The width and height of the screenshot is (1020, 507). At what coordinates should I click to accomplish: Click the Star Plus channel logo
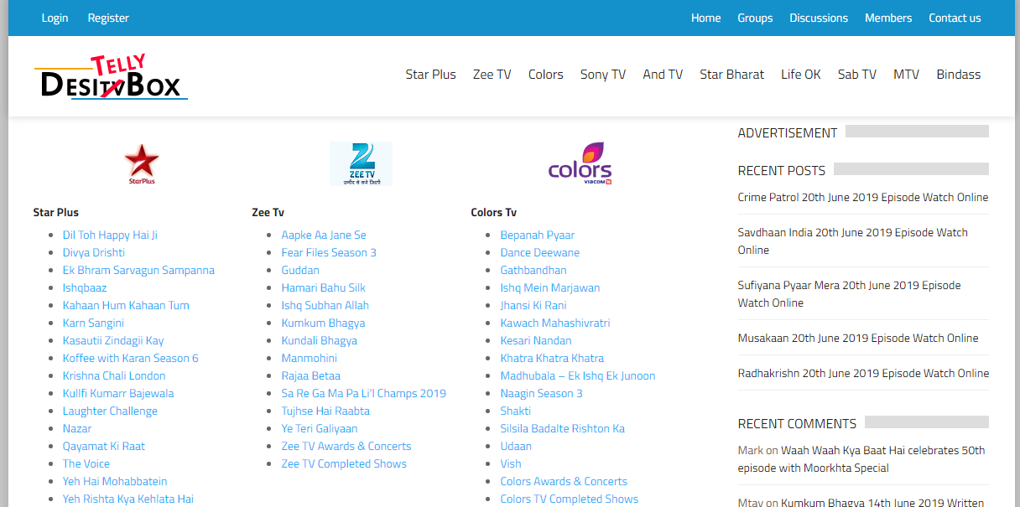click(x=141, y=163)
